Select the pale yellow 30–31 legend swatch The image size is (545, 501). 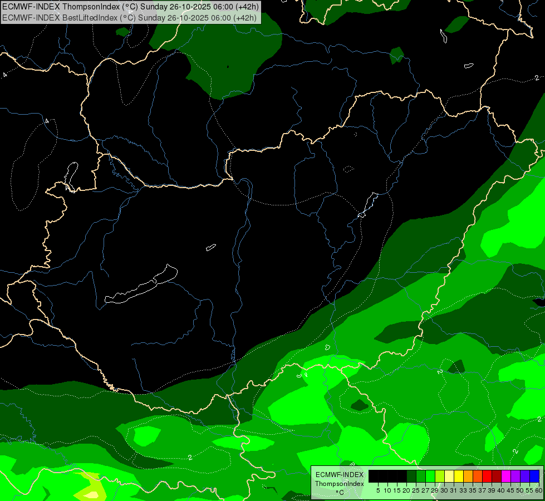(x=449, y=476)
